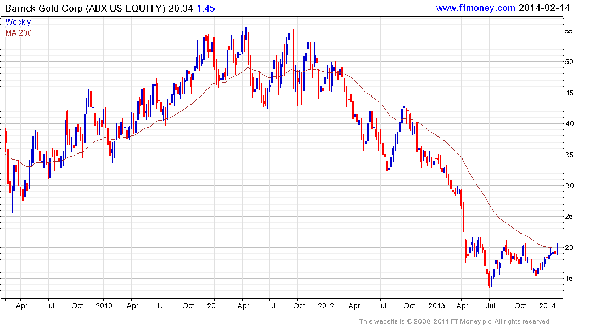Click the 'MA 200' legend label
Image resolution: width=590 pixels, height=329 pixels.
[x=19, y=33]
